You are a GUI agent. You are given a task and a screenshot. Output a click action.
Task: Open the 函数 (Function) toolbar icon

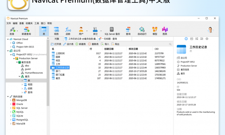tap(68, 31)
